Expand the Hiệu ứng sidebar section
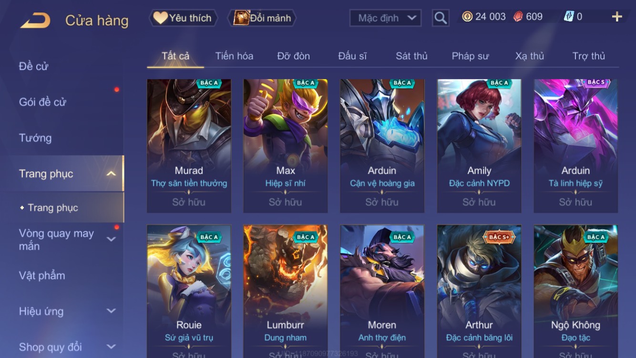This screenshot has height=358, width=636. point(111,311)
